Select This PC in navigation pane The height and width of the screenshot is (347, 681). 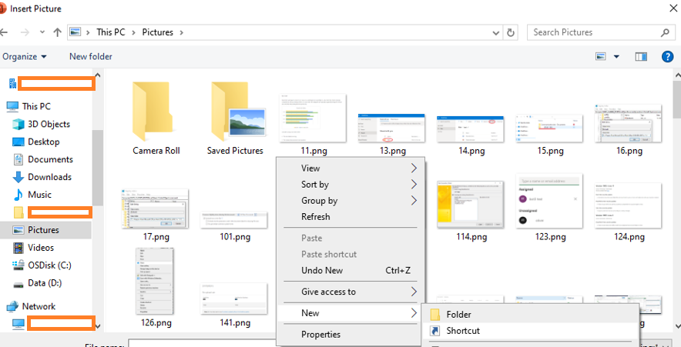click(36, 106)
